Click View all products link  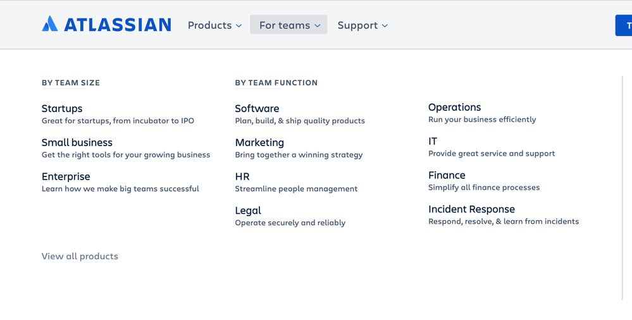pos(80,256)
